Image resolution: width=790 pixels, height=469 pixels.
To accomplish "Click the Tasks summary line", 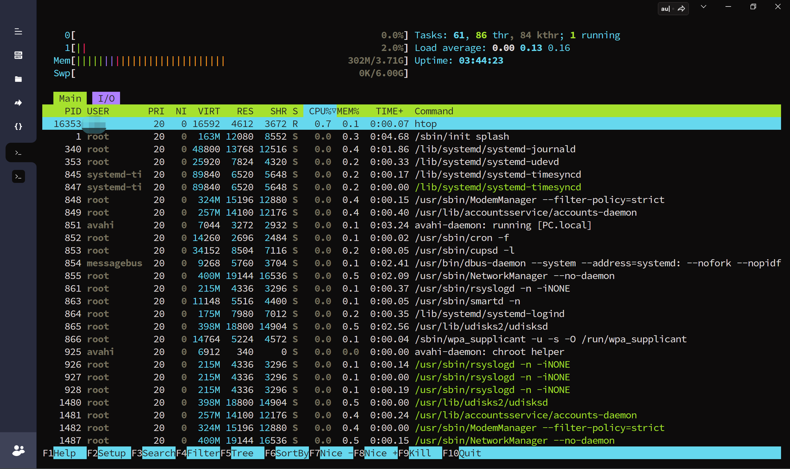I will point(517,35).
